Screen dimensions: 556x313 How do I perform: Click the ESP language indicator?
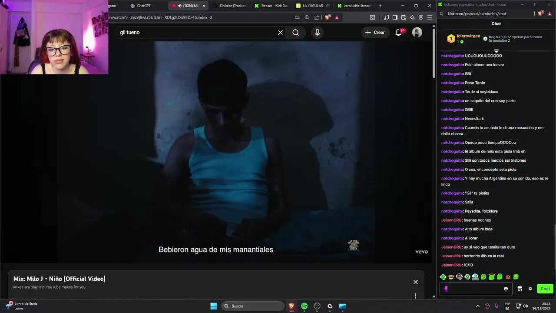[x=507, y=306]
